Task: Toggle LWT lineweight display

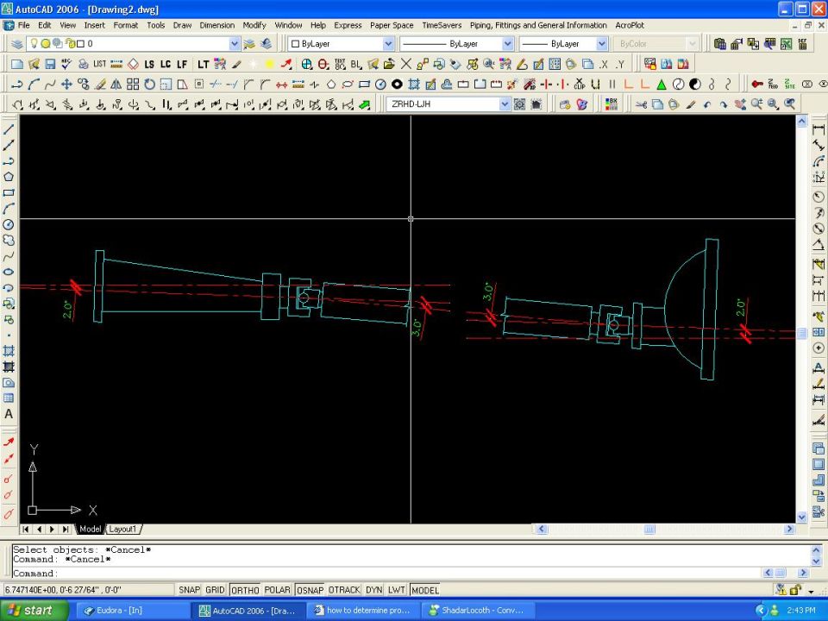Action: coord(396,590)
